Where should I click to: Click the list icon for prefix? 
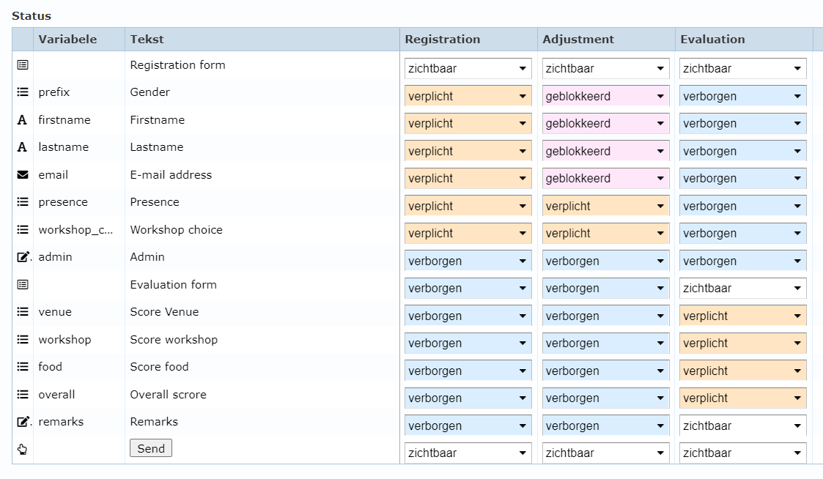click(x=23, y=92)
